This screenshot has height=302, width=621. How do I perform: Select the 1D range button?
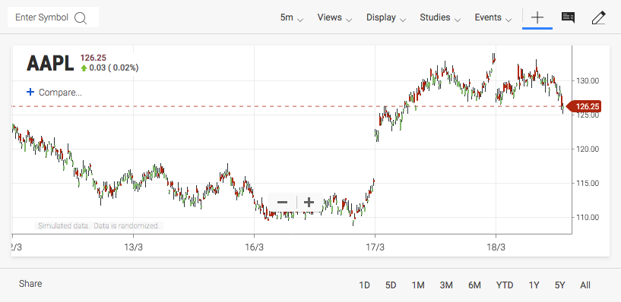(364, 285)
